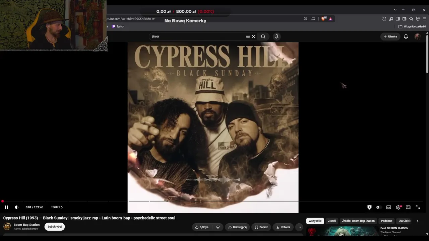Click the 0:01 / 1:21:40 time display
Screen dimensions: 429x241
tap(35, 207)
